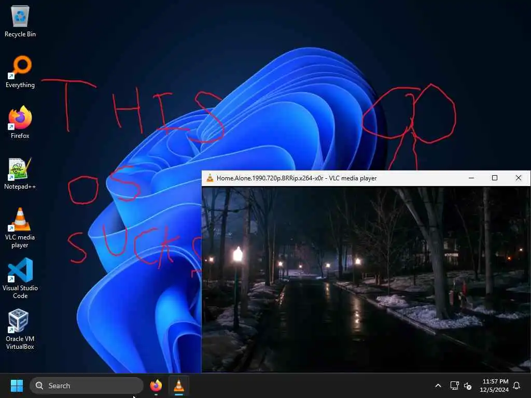Launch the Everything search shortcut
Screen dimensions: 531x398
click(20, 72)
